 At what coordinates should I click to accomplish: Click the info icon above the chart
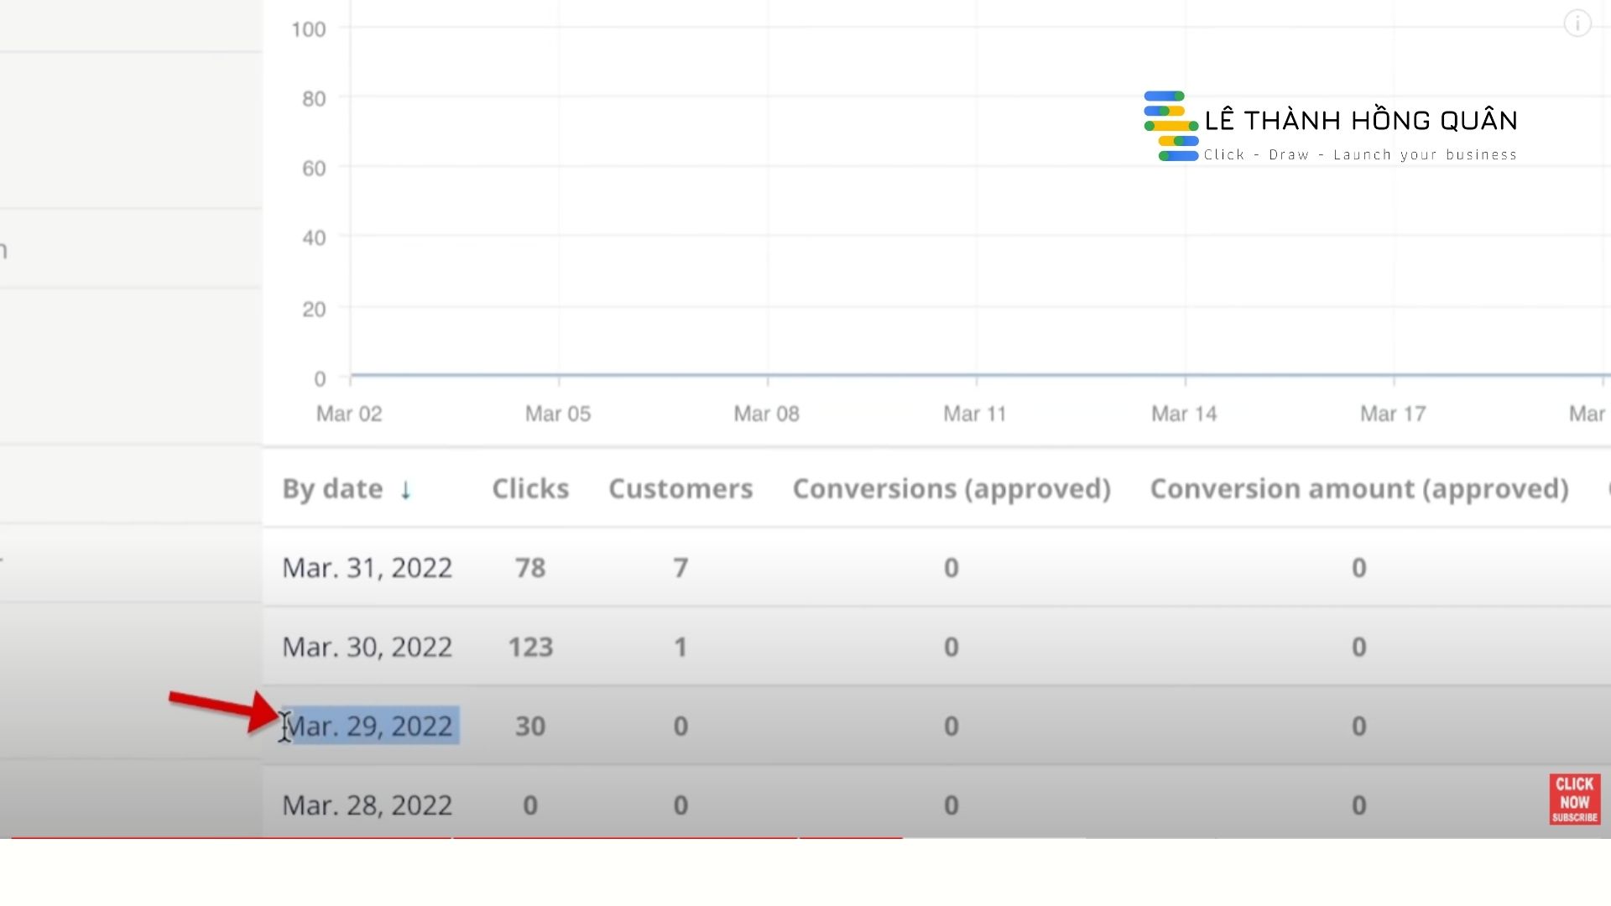1577,23
